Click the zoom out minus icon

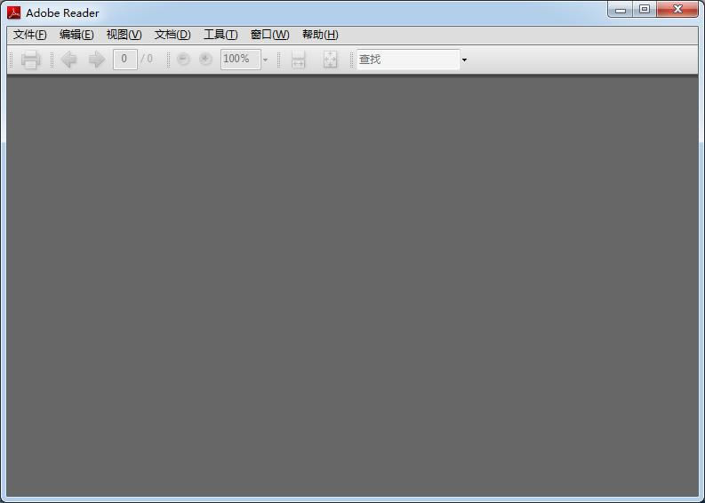pyautogui.click(x=183, y=59)
